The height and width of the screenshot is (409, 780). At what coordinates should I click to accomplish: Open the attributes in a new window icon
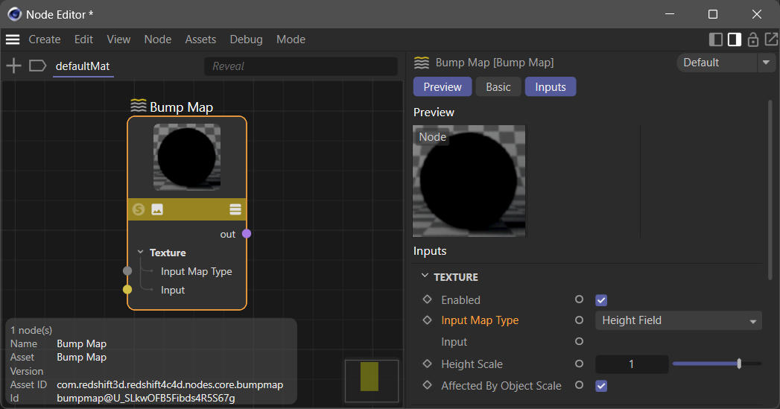click(770, 39)
